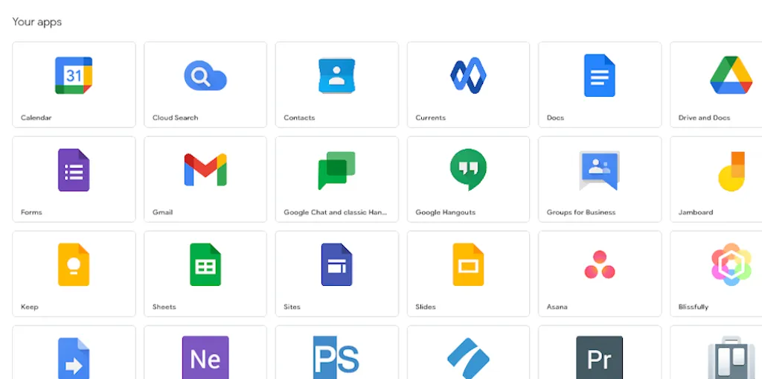Click the Keep label text
762x379 pixels.
[29, 307]
